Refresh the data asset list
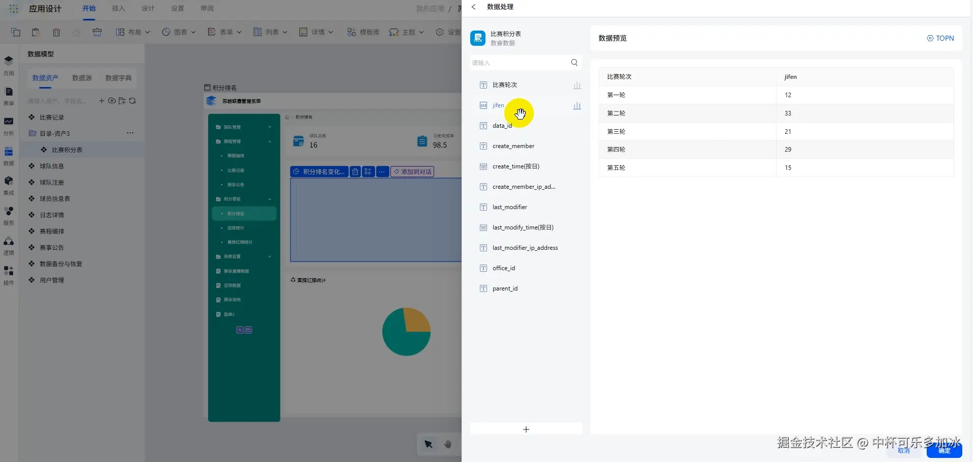Viewport: 973px width, 462px height. coord(132,101)
